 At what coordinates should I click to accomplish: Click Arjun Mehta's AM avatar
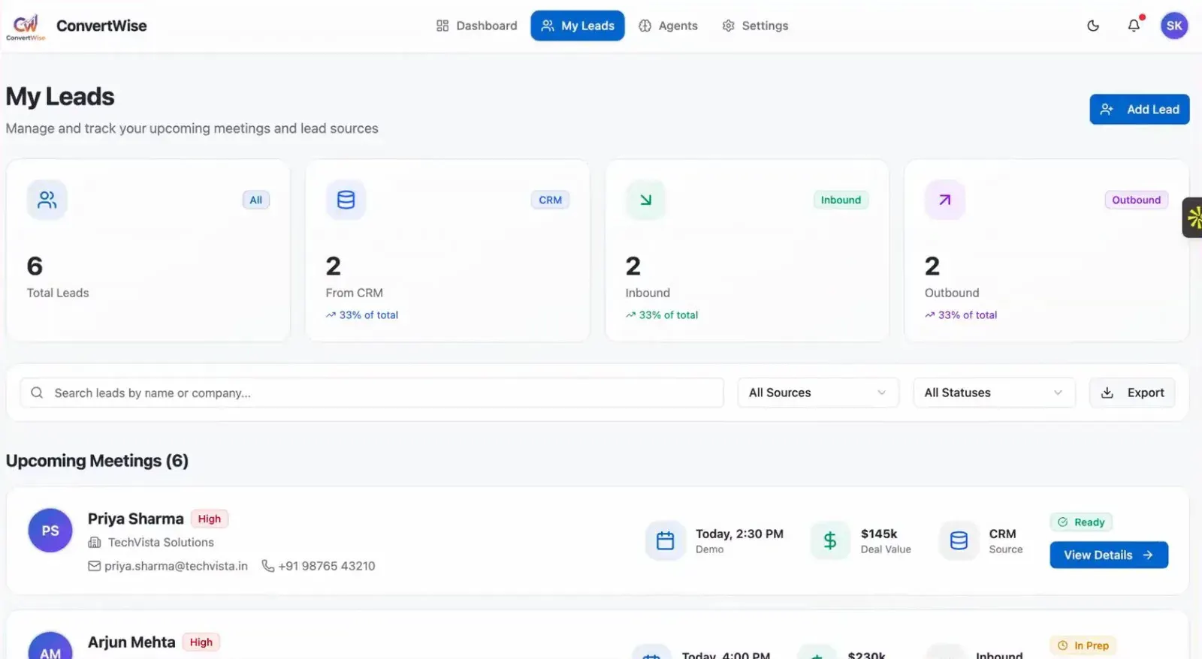click(50, 646)
